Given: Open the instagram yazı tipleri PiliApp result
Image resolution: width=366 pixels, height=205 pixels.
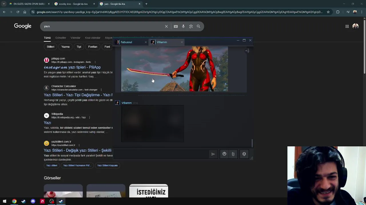Looking at the screenshot, I should 72,67.
